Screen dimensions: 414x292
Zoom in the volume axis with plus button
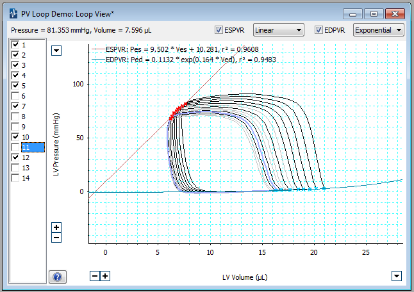105,276
